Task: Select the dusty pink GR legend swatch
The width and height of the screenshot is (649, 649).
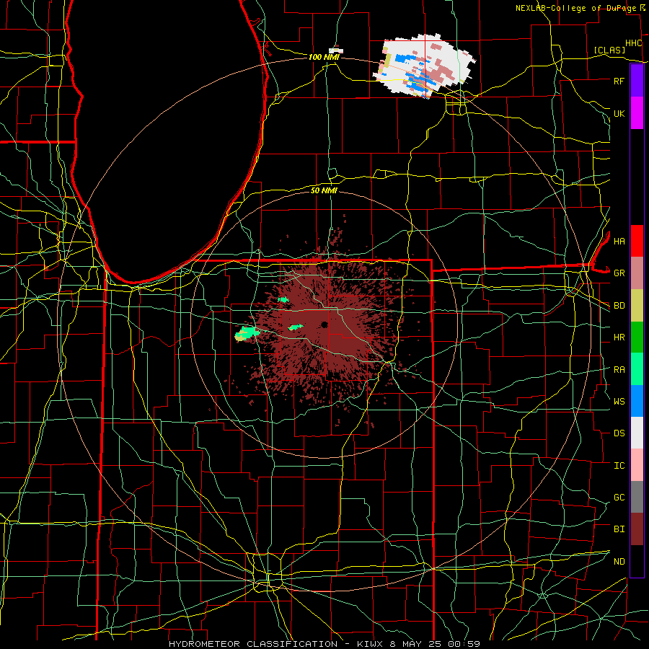Action: pos(637,273)
